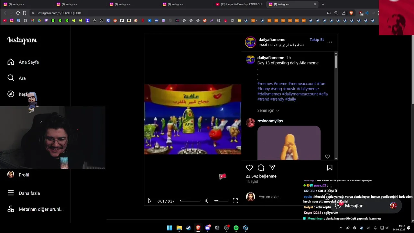Open the browser zoom magnifier icon
This screenshot has height=233, width=414.
336,13
